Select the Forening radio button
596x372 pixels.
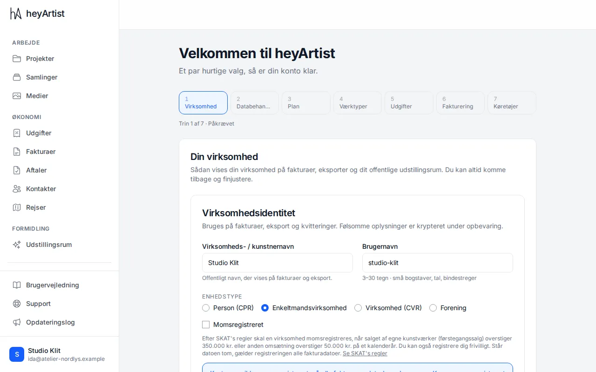tap(433, 308)
